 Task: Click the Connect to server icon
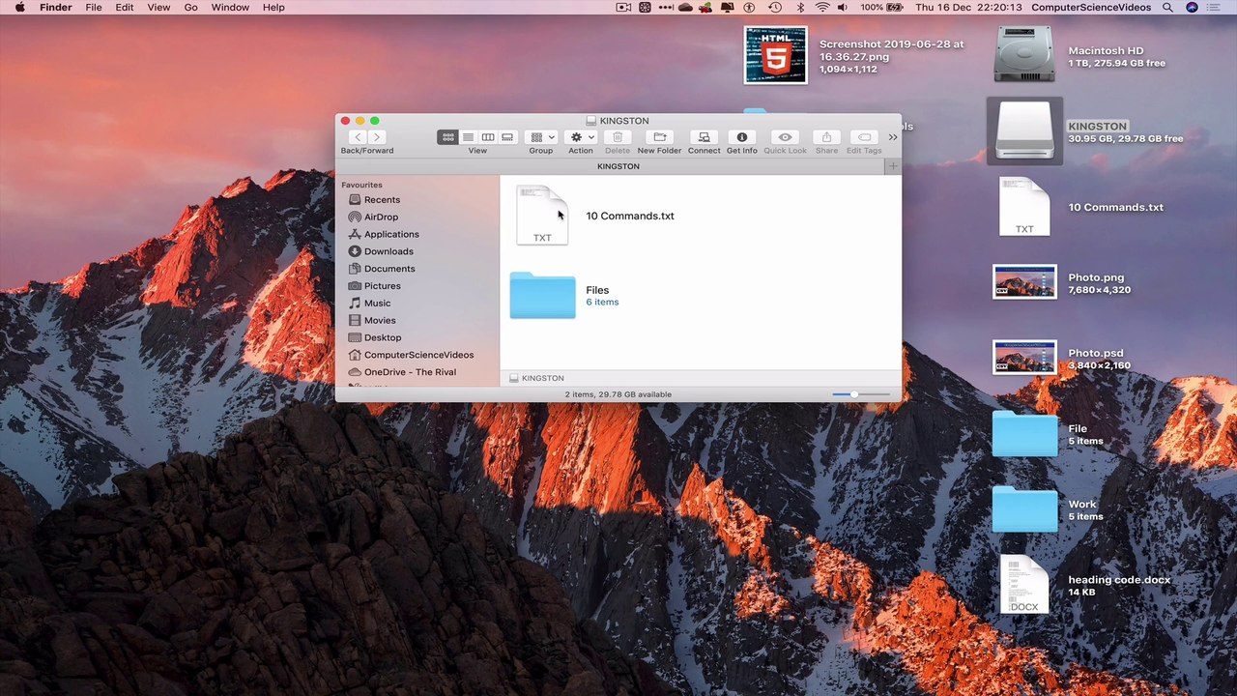point(704,137)
